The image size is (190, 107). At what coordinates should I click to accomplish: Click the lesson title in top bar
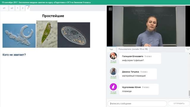(x=46, y=2)
